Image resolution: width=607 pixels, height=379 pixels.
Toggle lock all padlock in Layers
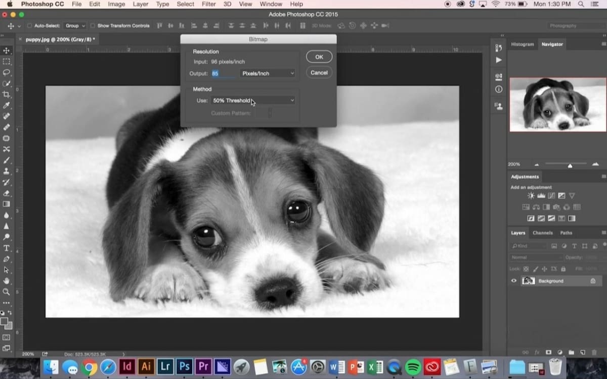click(x=563, y=269)
